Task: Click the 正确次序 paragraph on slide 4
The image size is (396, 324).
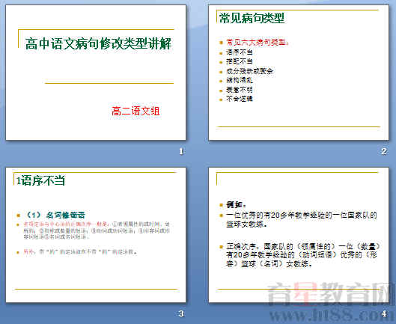Action: tap(303, 255)
